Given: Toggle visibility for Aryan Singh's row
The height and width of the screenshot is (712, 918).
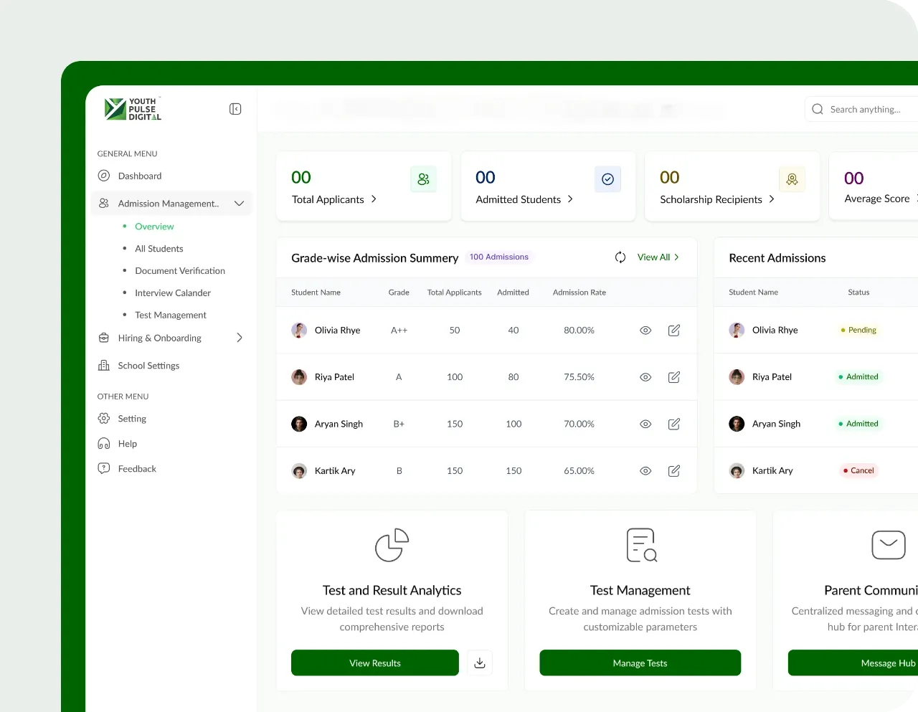Looking at the screenshot, I should click(x=645, y=424).
